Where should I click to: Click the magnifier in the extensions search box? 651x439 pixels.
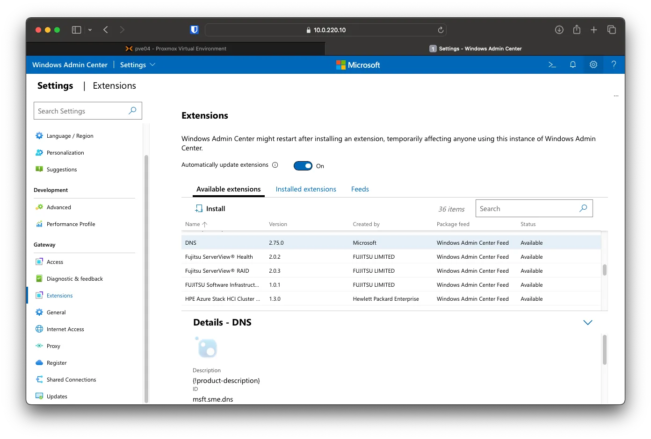coord(583,208)
